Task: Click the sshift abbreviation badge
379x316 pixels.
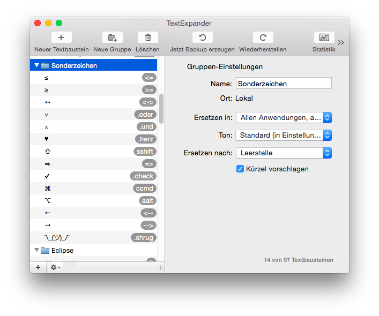Action: (x=145, y=152)
